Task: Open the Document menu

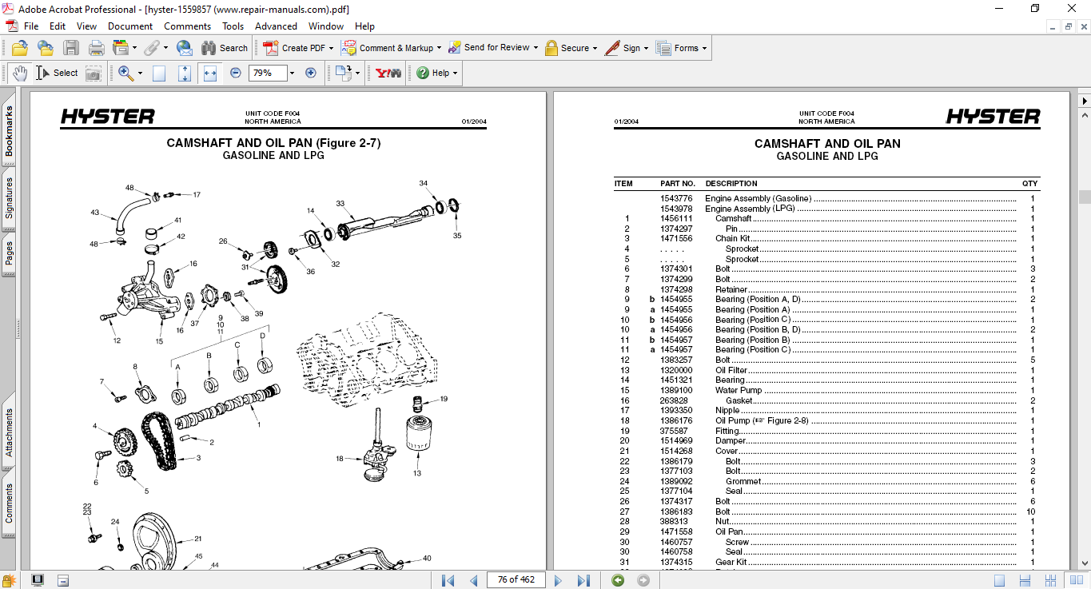Action: coord(130,26)
